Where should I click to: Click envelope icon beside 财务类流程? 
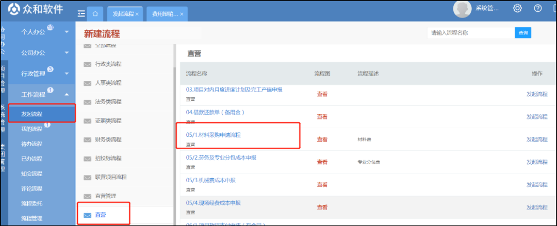pos(87,140)
